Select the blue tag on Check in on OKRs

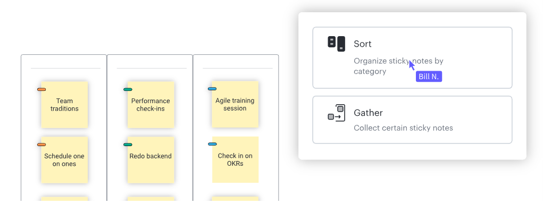[x=212, y=144]
